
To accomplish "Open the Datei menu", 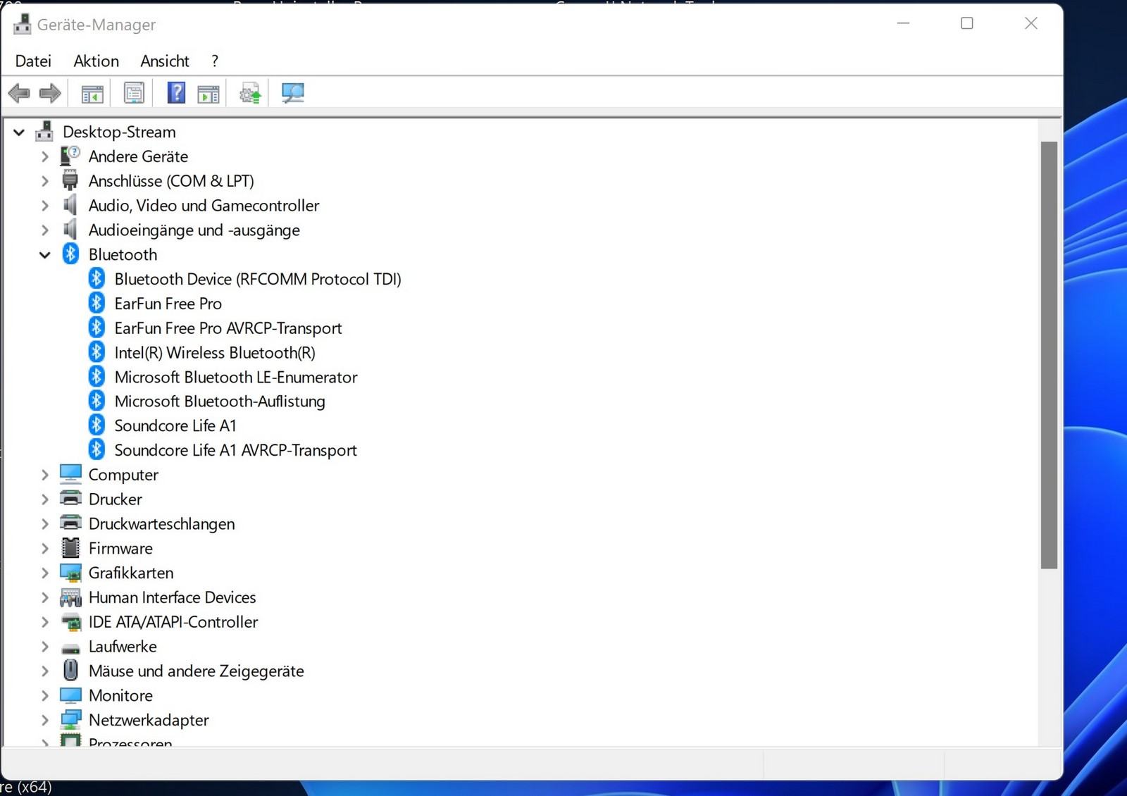I will [x=33, y=61].
